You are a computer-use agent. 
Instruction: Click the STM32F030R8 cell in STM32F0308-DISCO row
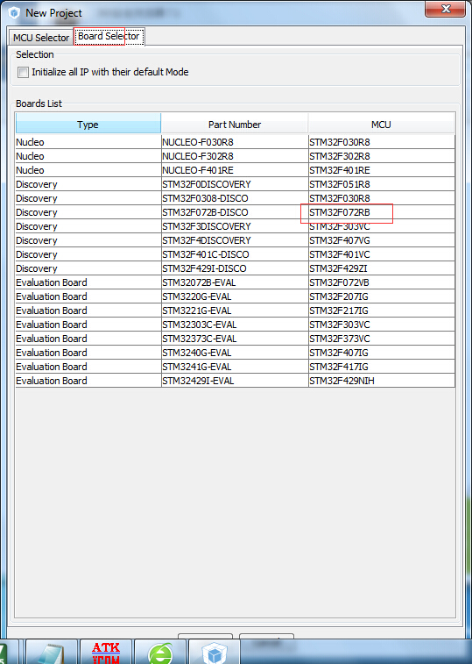point(382,198)
